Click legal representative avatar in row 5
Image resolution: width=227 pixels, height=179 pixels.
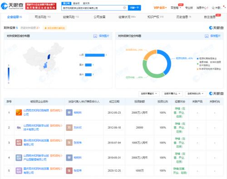(69, 171)
